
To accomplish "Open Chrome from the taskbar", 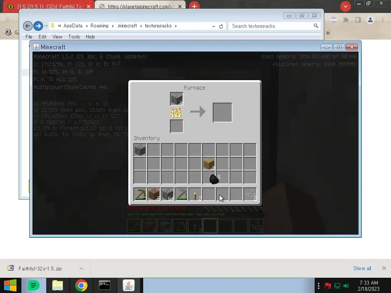I will coord(81,285).
